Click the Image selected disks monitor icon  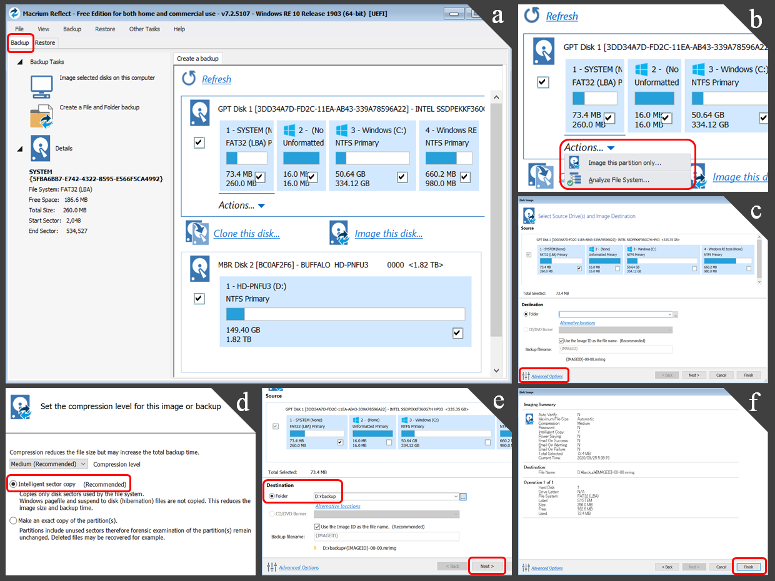pos(41,86)
